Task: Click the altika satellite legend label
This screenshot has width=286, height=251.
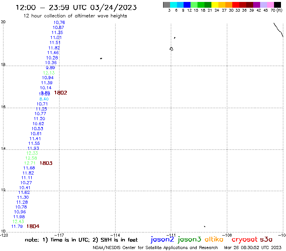Action: click(214, 239)
